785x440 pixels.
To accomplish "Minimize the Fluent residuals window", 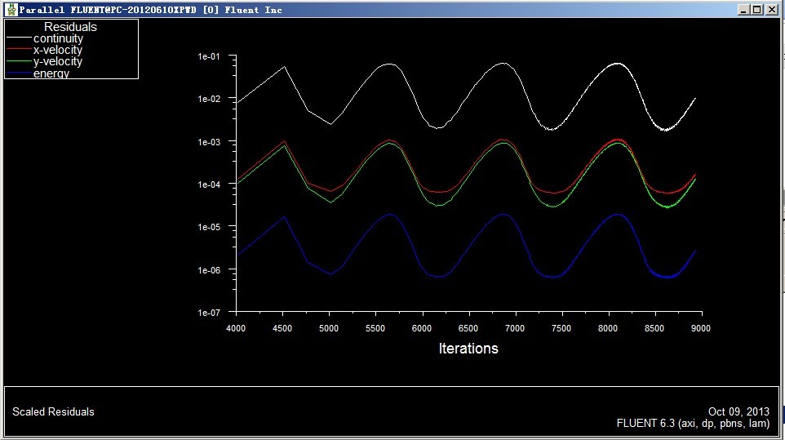I will point(743,10).
